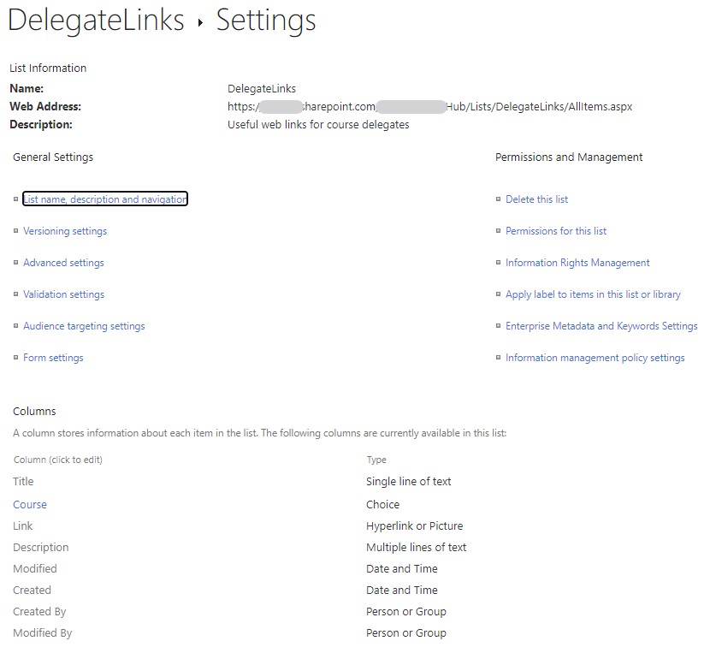Click the Link column name
This screenshot has height=647, width=716.
(23, 526)
